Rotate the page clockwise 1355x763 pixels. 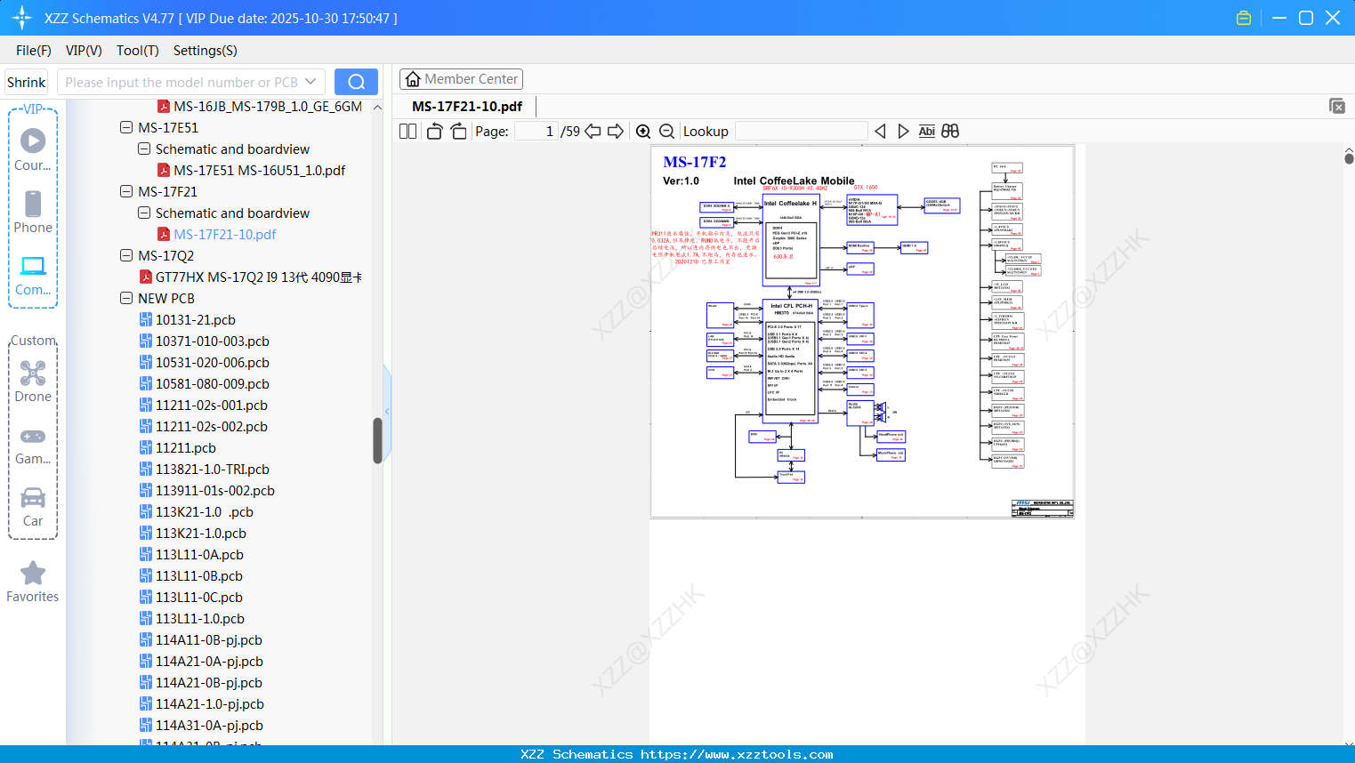[x=459, y=131]
